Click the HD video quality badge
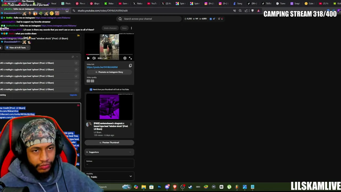Viewport: 341px width, 192px height. pos(92,81)
